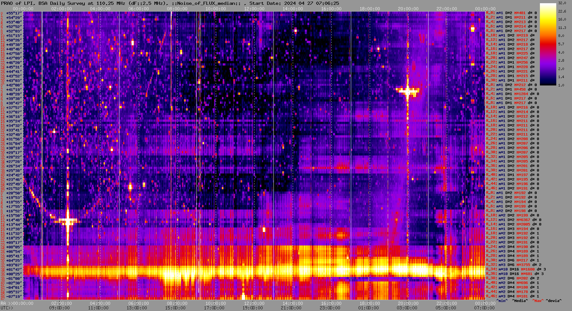Click the UTC tick label 01:00:00
The width and height of the screenshot is (572, 311).
[x=369, y=308]
